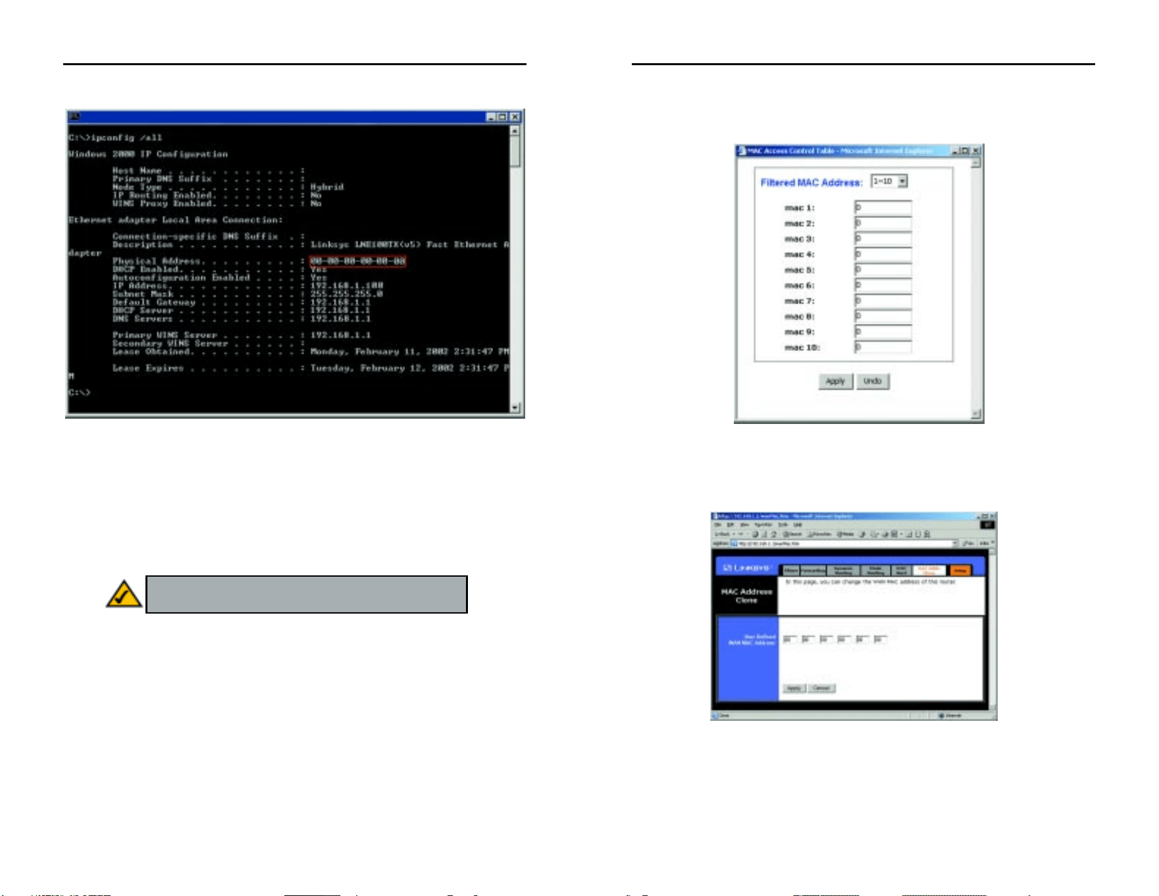Expand the browser address bar dropdown

pyautogui.click(x=955, y=544)
